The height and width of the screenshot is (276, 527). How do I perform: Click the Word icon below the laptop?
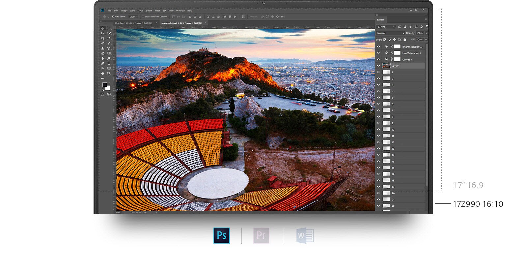pyautogui.click(x=305, y=235)
